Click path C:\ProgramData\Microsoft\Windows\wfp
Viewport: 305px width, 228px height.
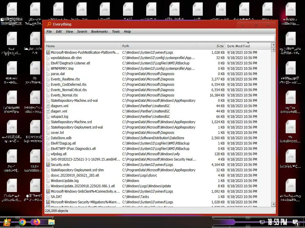pyautogui.click(x=151, y=154)
